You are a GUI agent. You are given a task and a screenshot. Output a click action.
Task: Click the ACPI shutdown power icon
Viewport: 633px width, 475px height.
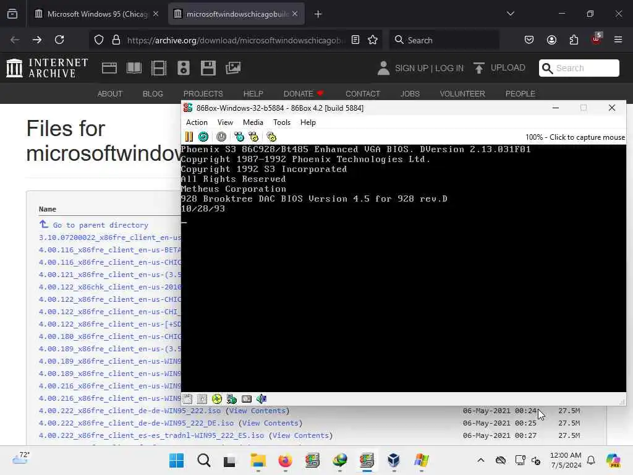221,137
